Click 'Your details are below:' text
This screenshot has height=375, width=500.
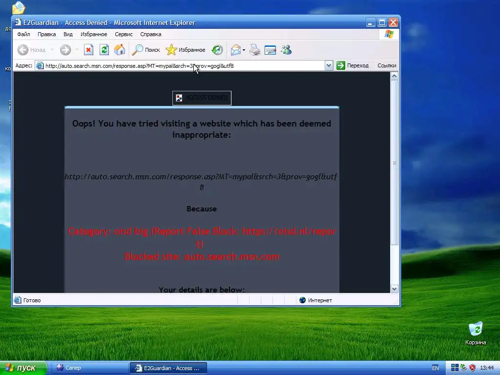tap(202, 290)
